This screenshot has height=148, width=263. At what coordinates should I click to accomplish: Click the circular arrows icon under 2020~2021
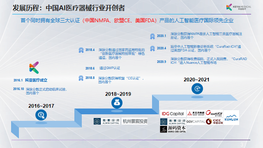(x=197, y=88)
